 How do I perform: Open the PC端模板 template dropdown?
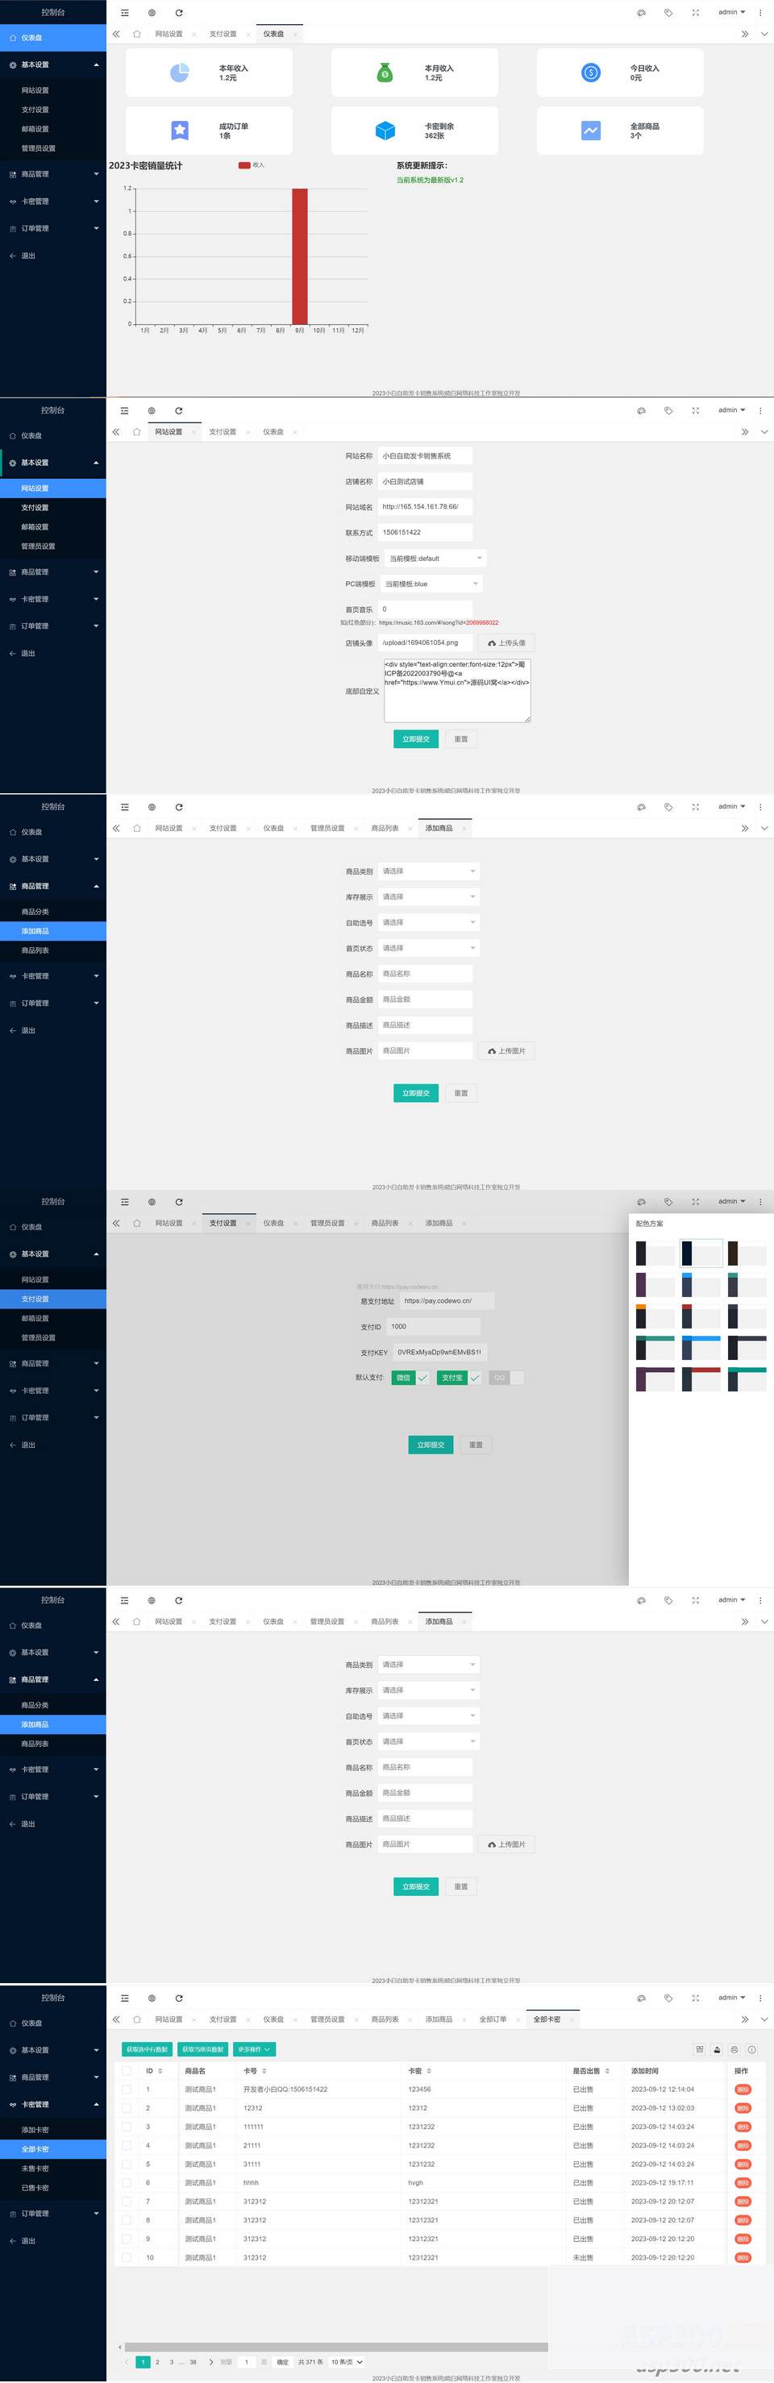coord(432,584)
